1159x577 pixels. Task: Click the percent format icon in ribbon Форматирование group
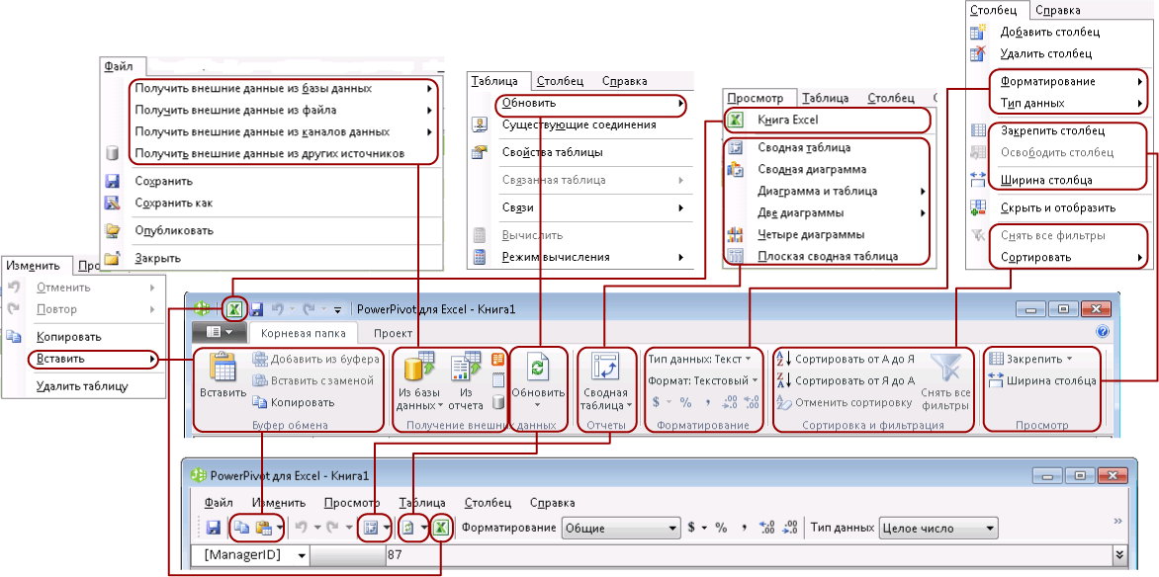[685, 403]
